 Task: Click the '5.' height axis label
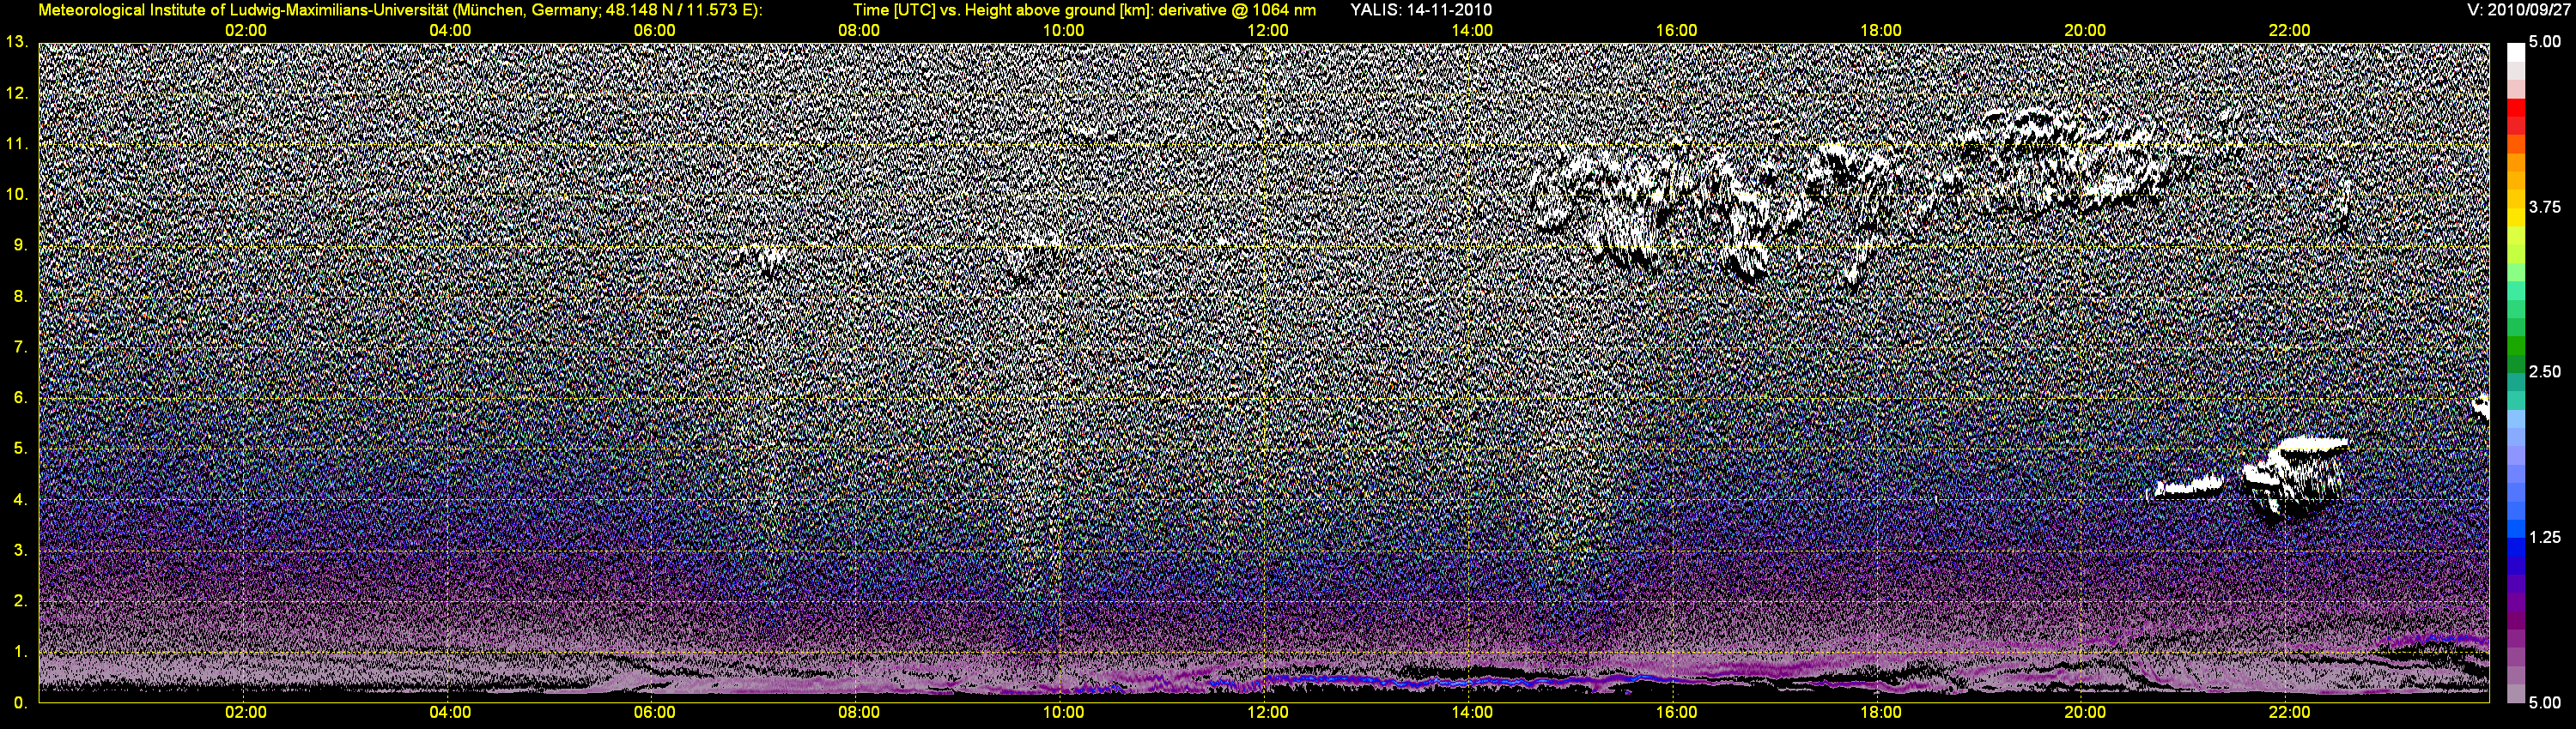click(20, 449)
